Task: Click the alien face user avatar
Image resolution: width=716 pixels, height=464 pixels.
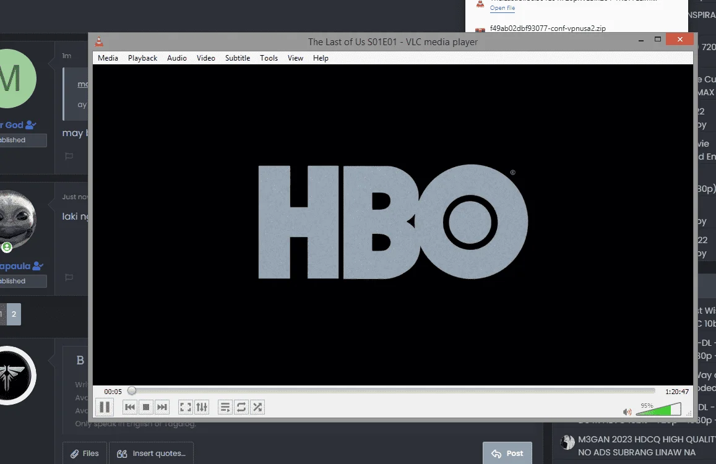Action: (17, 219)
